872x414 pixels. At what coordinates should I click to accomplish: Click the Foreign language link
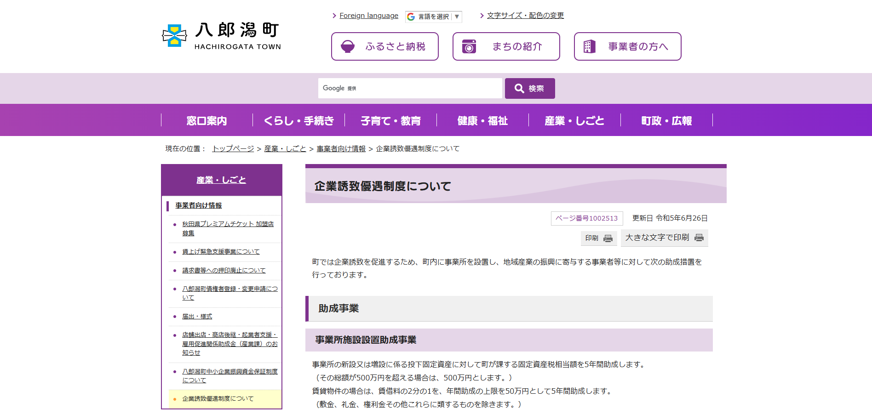(369, 16)
